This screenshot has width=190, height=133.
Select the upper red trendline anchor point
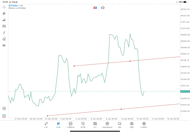click(130, 61)
